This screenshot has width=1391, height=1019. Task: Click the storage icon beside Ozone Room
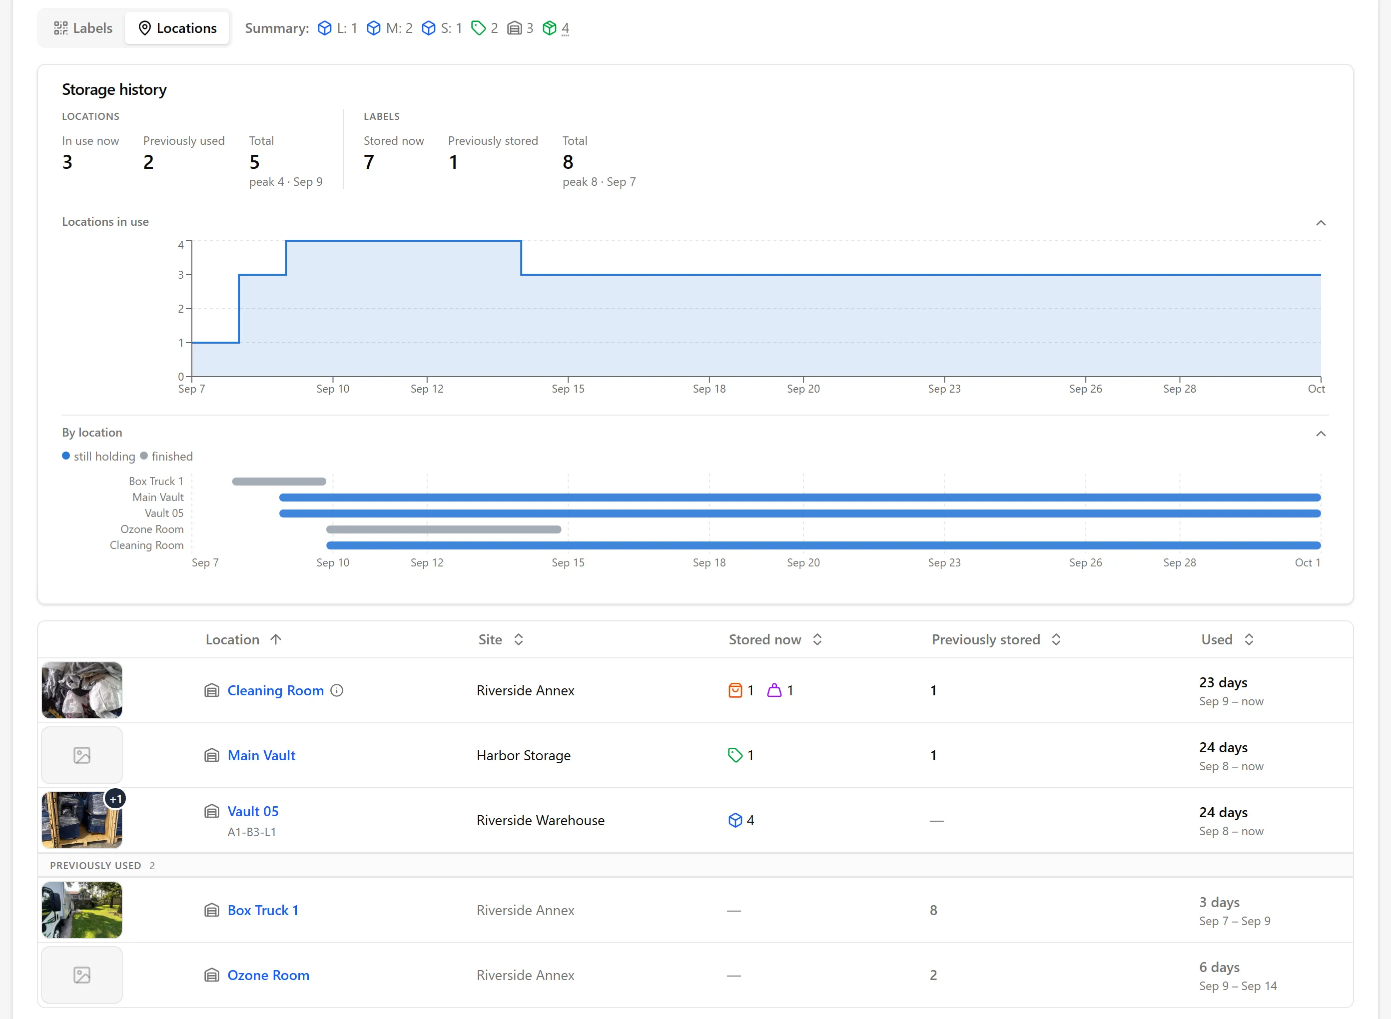pyautogui.click(x=211, y=975)
